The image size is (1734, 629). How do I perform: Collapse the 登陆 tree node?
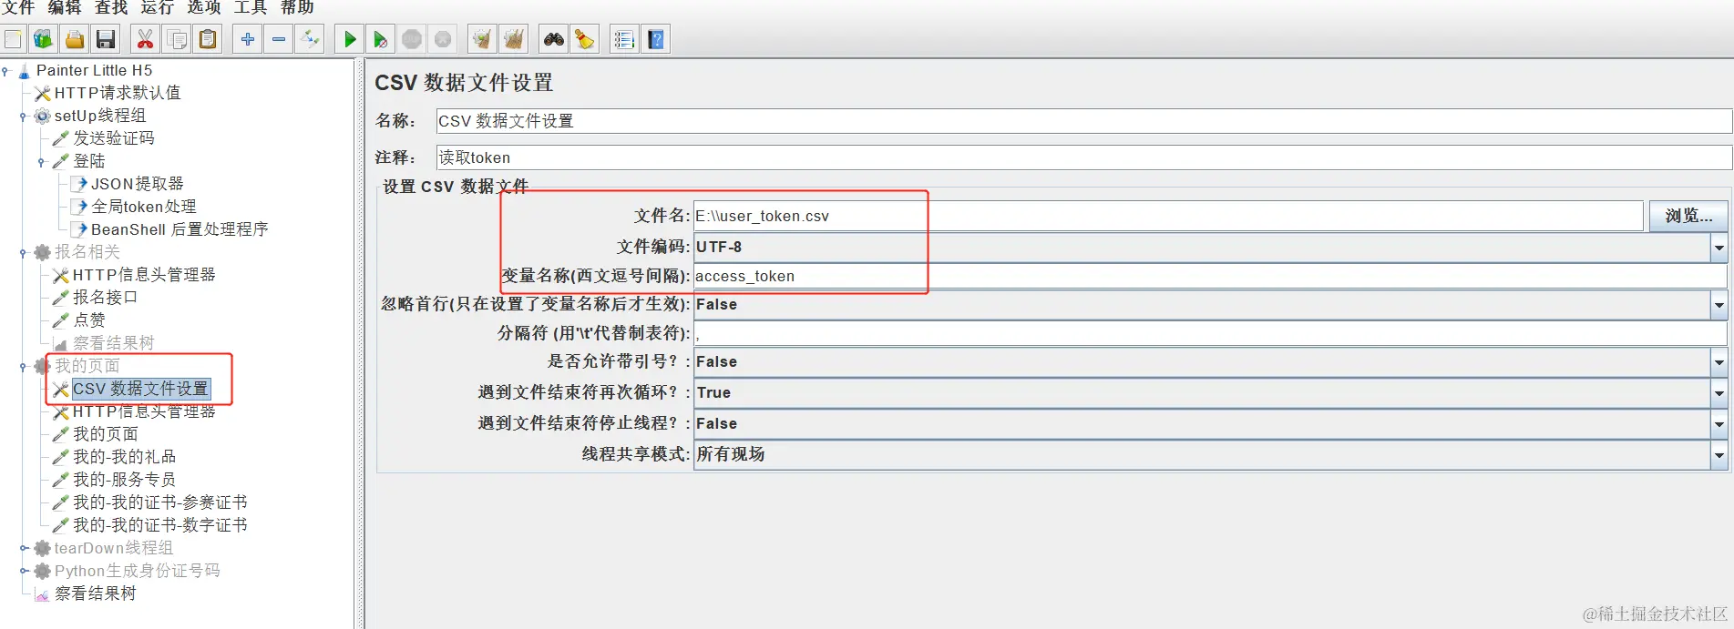tap(41, 162)
